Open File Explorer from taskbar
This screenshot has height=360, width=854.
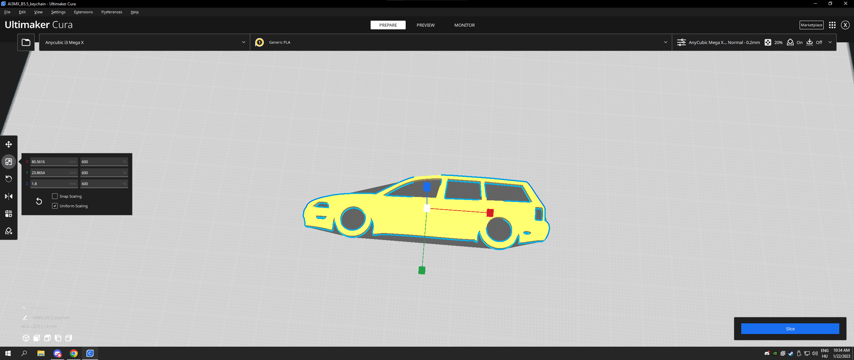41,353
